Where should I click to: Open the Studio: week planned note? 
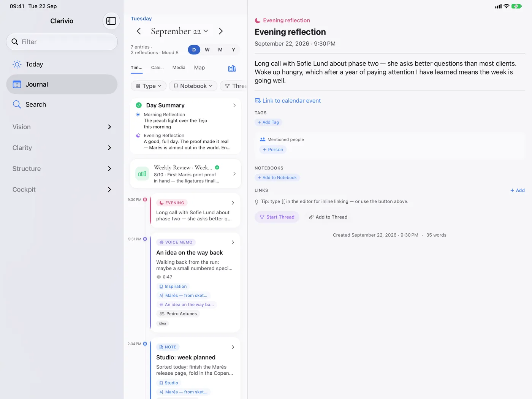click(195, 368)
